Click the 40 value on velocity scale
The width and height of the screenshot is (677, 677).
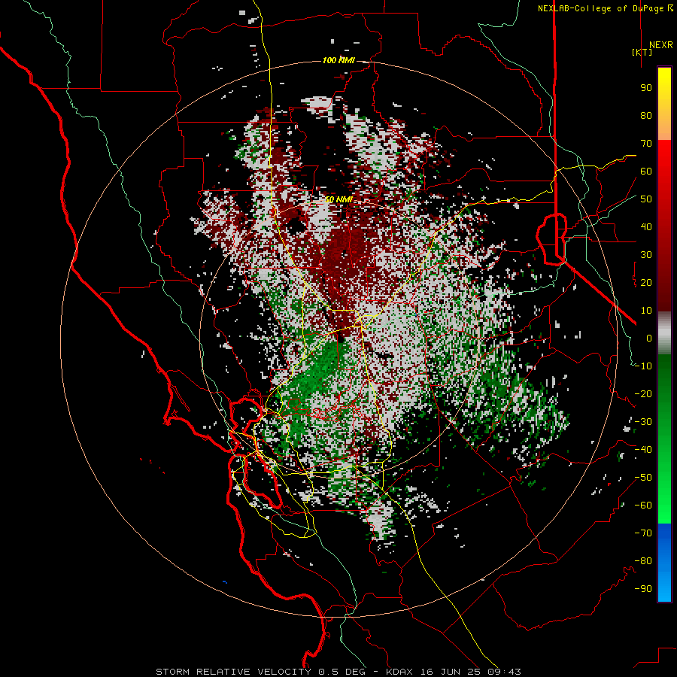tap(646, 226)
